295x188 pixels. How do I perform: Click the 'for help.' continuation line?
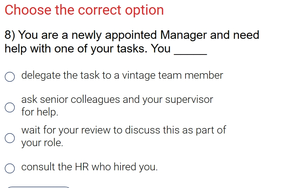pos(40,112)
